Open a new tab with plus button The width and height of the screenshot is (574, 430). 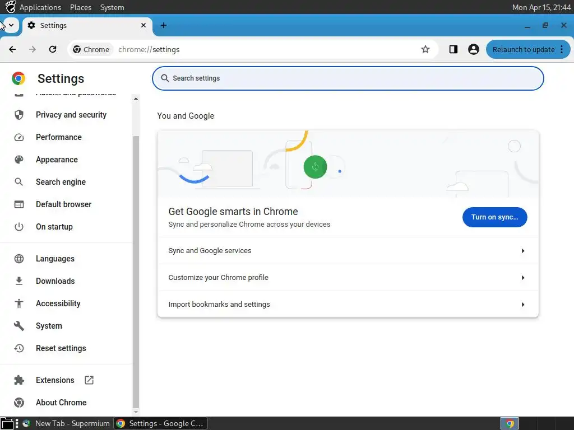[x=164, y=25]
